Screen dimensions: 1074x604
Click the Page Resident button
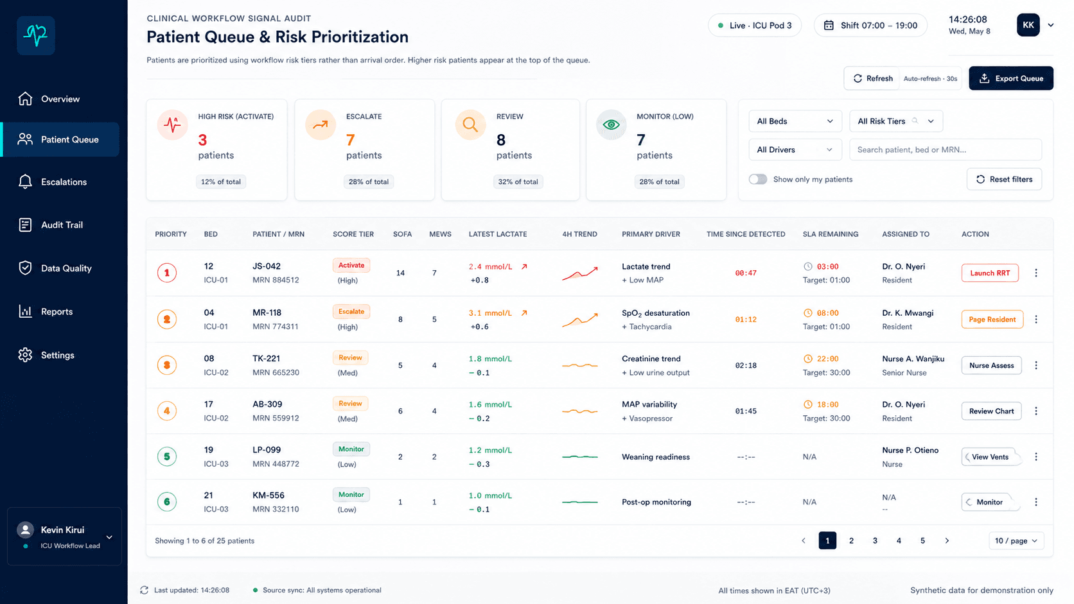tap(992, 319)
